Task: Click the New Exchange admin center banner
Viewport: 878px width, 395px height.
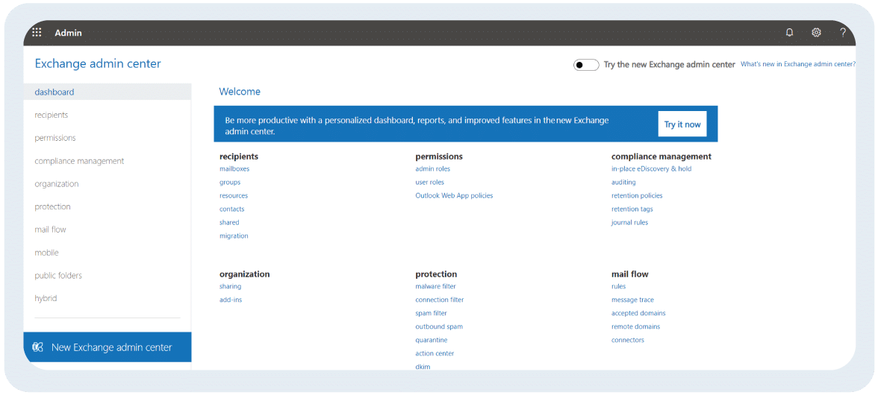Action: pos(108,347)
